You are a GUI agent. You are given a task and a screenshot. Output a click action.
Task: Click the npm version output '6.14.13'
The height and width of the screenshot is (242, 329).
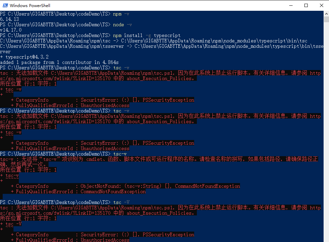(9, 19)
